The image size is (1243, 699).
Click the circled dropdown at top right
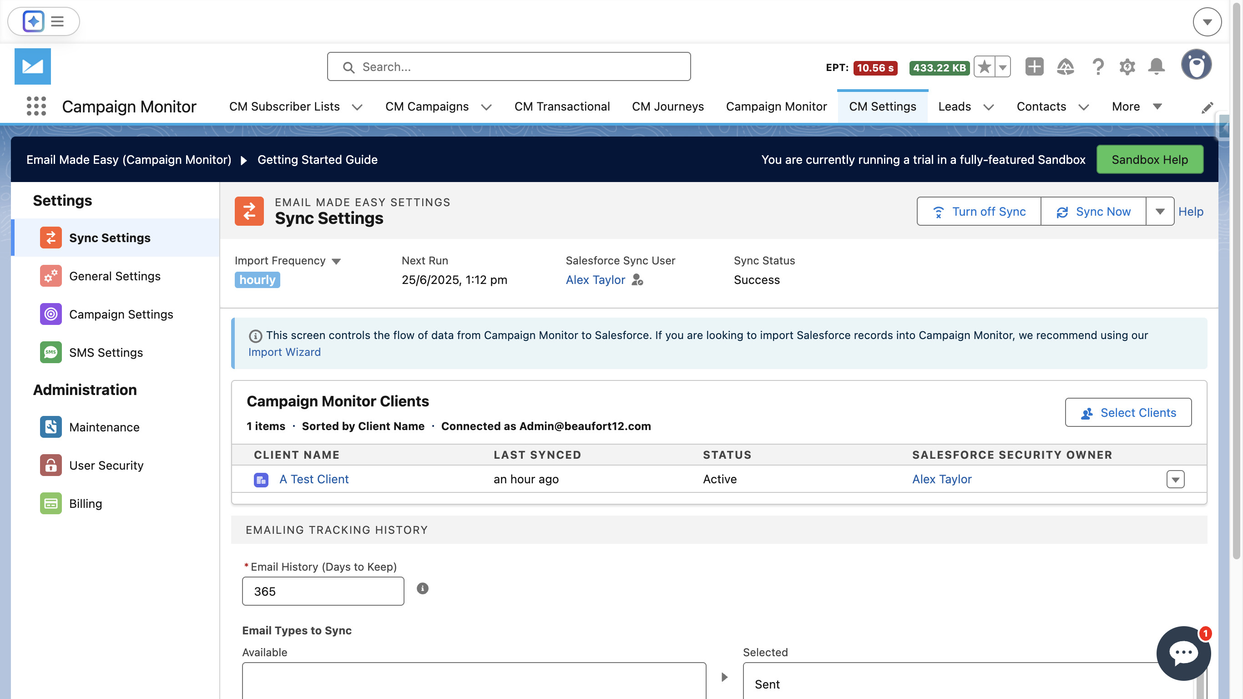[1207, 22]
